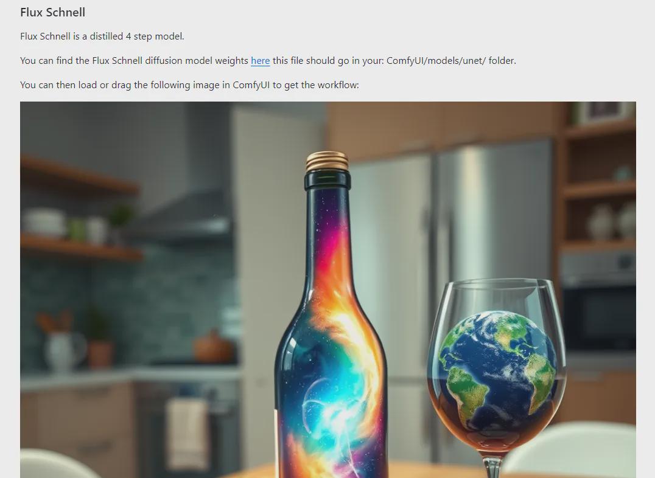Click the range hood in the image background
The image size is (655, 478).
pos(180,217)
